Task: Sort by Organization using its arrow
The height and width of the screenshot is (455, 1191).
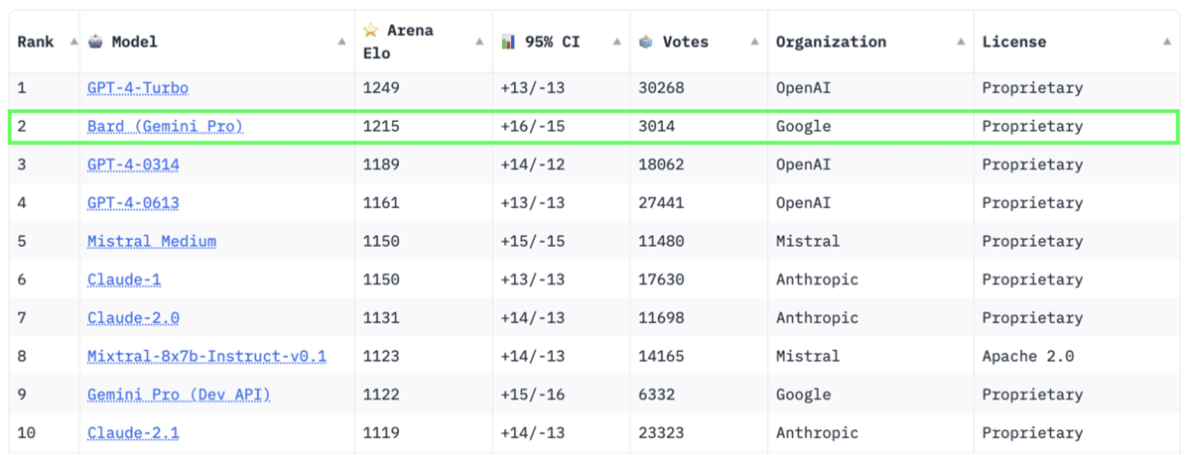Action: 961,42
